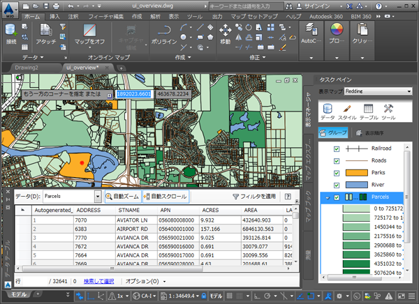Viewport: 419px width, 304px height.
Task: Toggle the Parks layer checkbox
Action: 337,172
